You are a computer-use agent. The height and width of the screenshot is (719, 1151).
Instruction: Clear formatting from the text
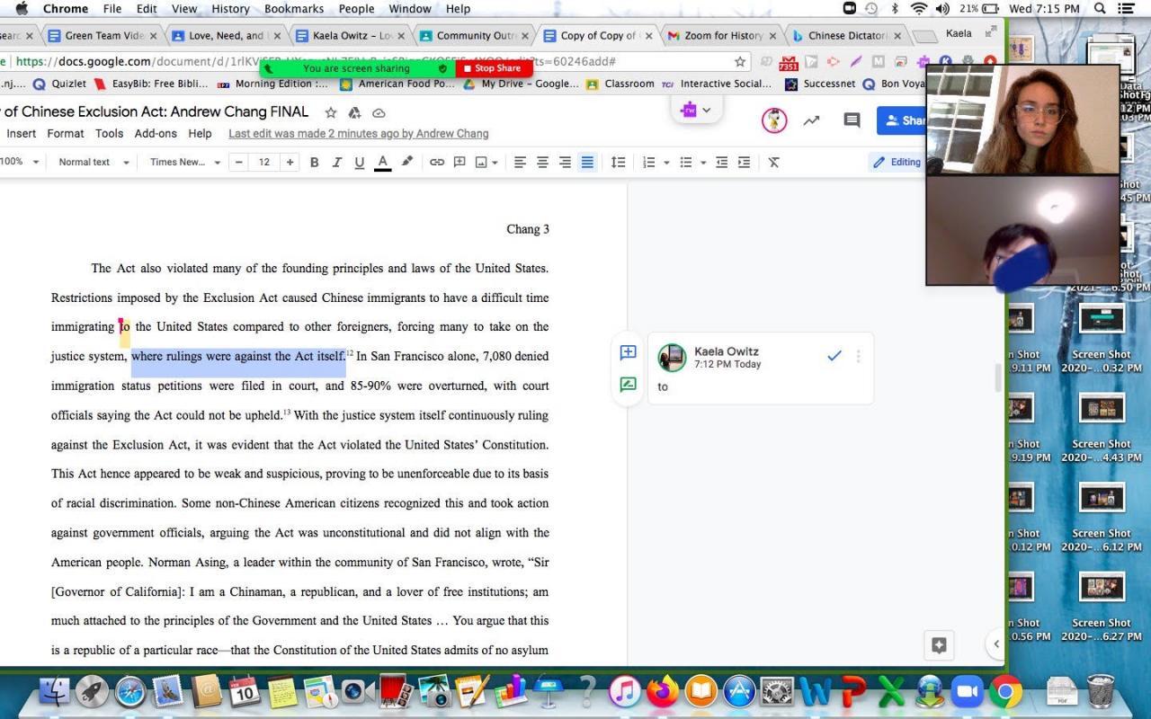773,162
